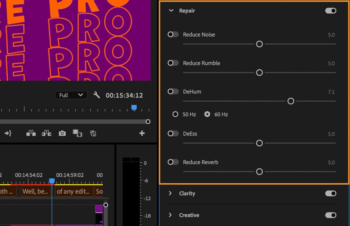Click the Program Monitor blue playhead marker

(134, 108)
